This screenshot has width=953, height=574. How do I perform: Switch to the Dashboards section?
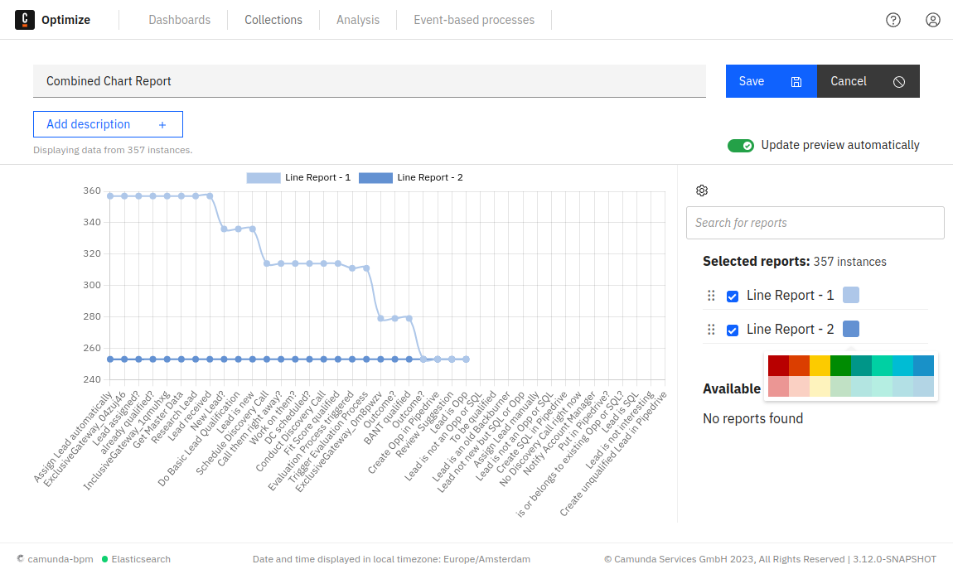pyautogui.click(x=179, y=19)
